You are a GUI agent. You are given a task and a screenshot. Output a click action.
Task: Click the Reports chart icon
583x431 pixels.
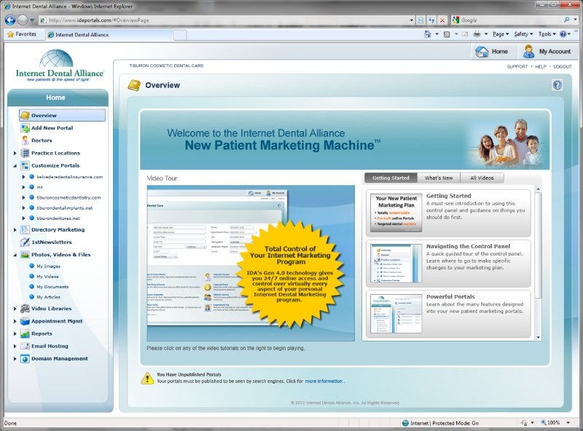click(x=25, y=333)
